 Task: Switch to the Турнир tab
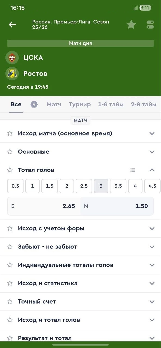80,104
